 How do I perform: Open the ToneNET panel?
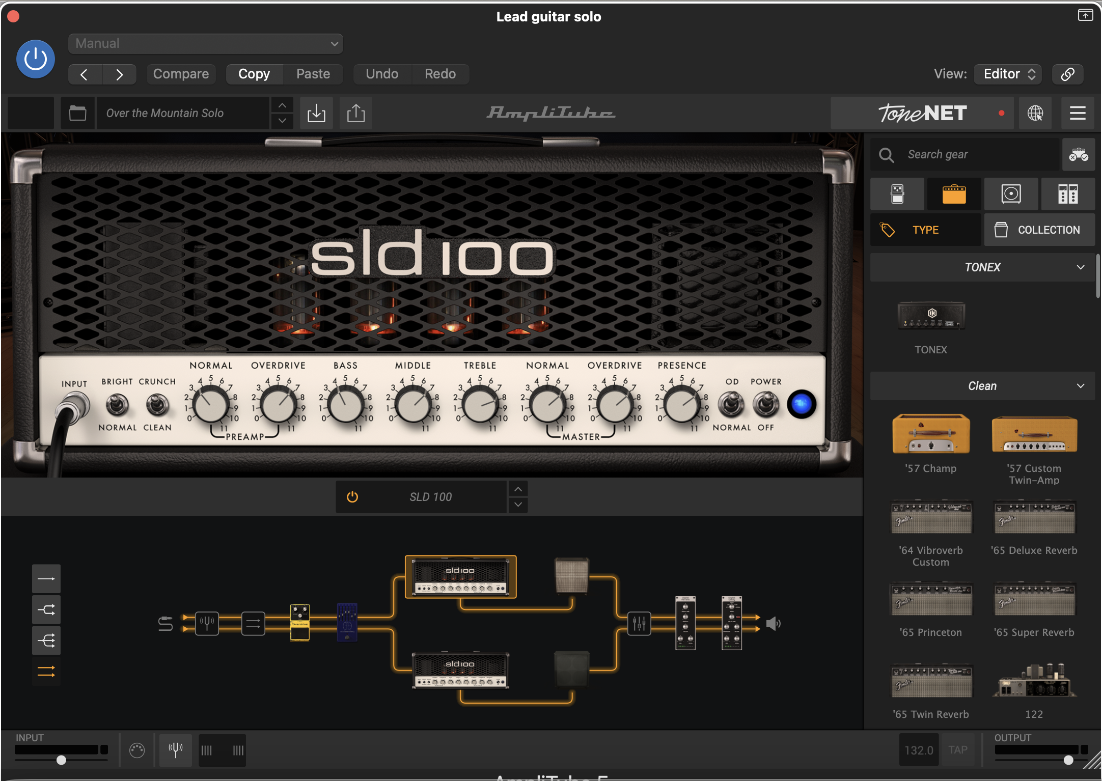pos(923,113)
